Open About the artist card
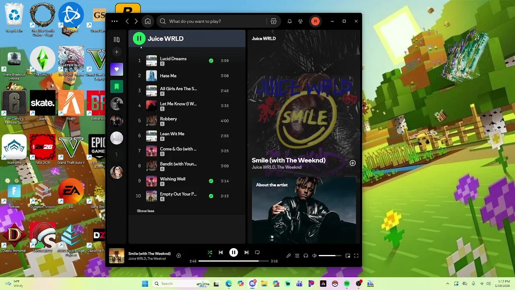 click(x=304, y=210)
